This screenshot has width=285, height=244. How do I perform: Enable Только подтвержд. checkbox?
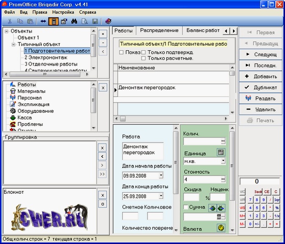pyautogui.click(x=144, y=52)
